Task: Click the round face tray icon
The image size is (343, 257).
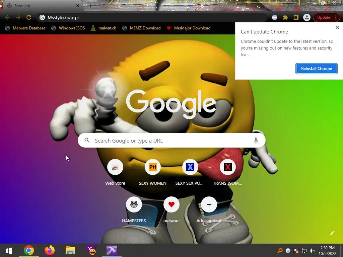Action: pyautogui.click(x=288, y=251)
